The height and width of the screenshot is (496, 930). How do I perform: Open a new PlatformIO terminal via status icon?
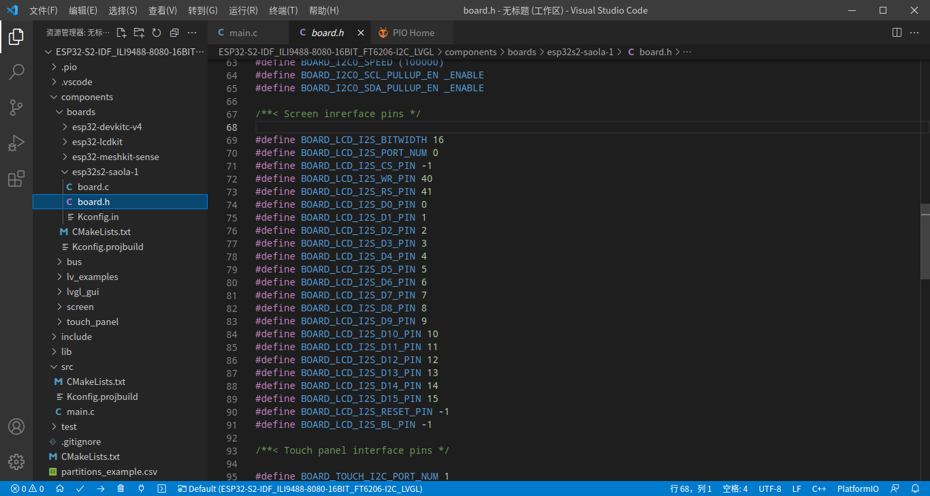[x=162, y=489]
